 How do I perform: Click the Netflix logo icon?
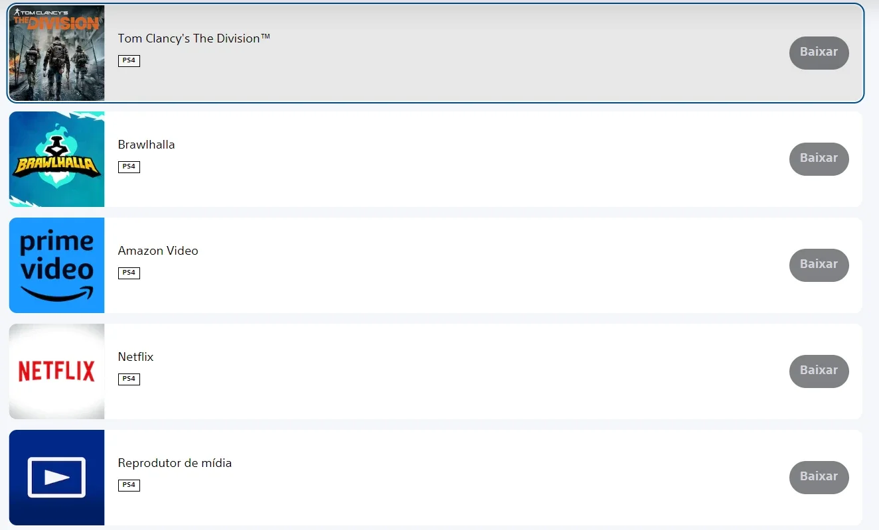(x=56, y=371)
